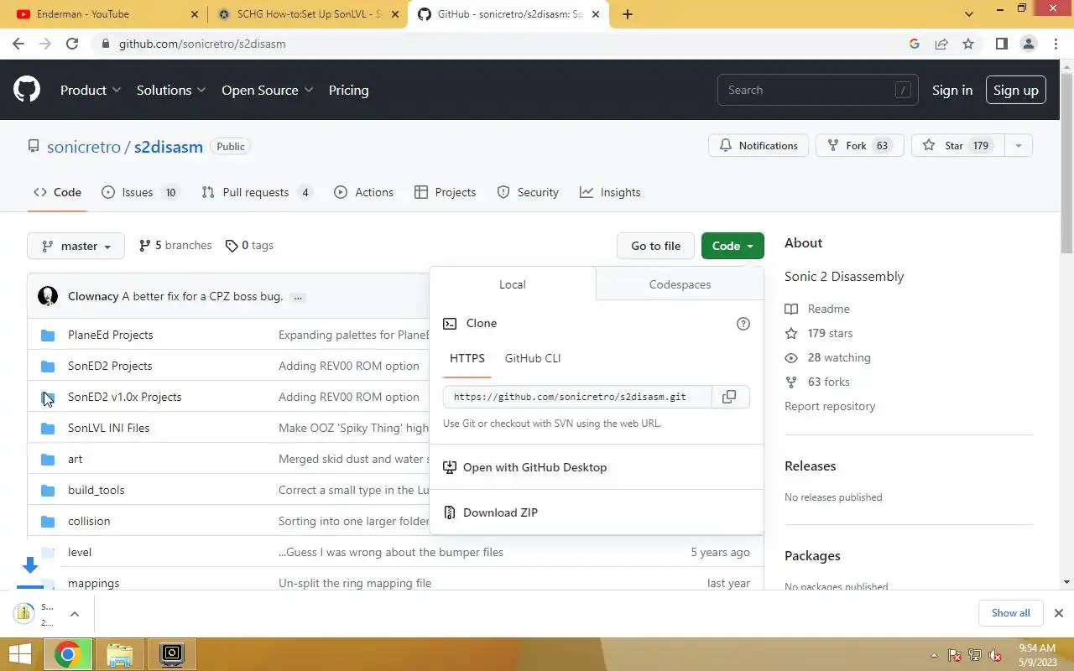
Task: Open the Actions tab
Action: pyautogui.click(x=363, y=192)
